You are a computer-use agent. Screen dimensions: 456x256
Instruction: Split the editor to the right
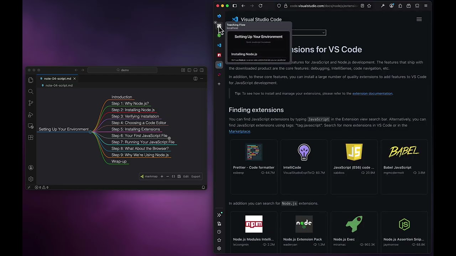pyautogui.click(x=195, y=79)
